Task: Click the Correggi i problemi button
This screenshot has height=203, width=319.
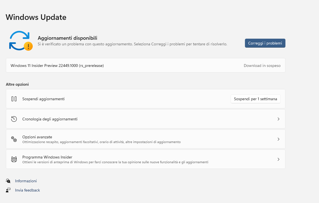Action: 265,43
